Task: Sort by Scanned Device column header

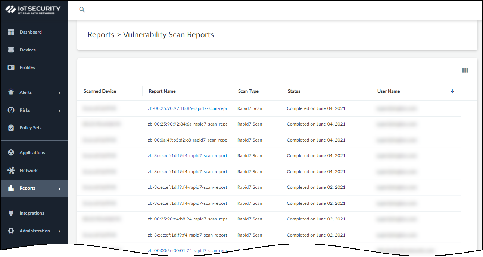Action: coord(100,91)
